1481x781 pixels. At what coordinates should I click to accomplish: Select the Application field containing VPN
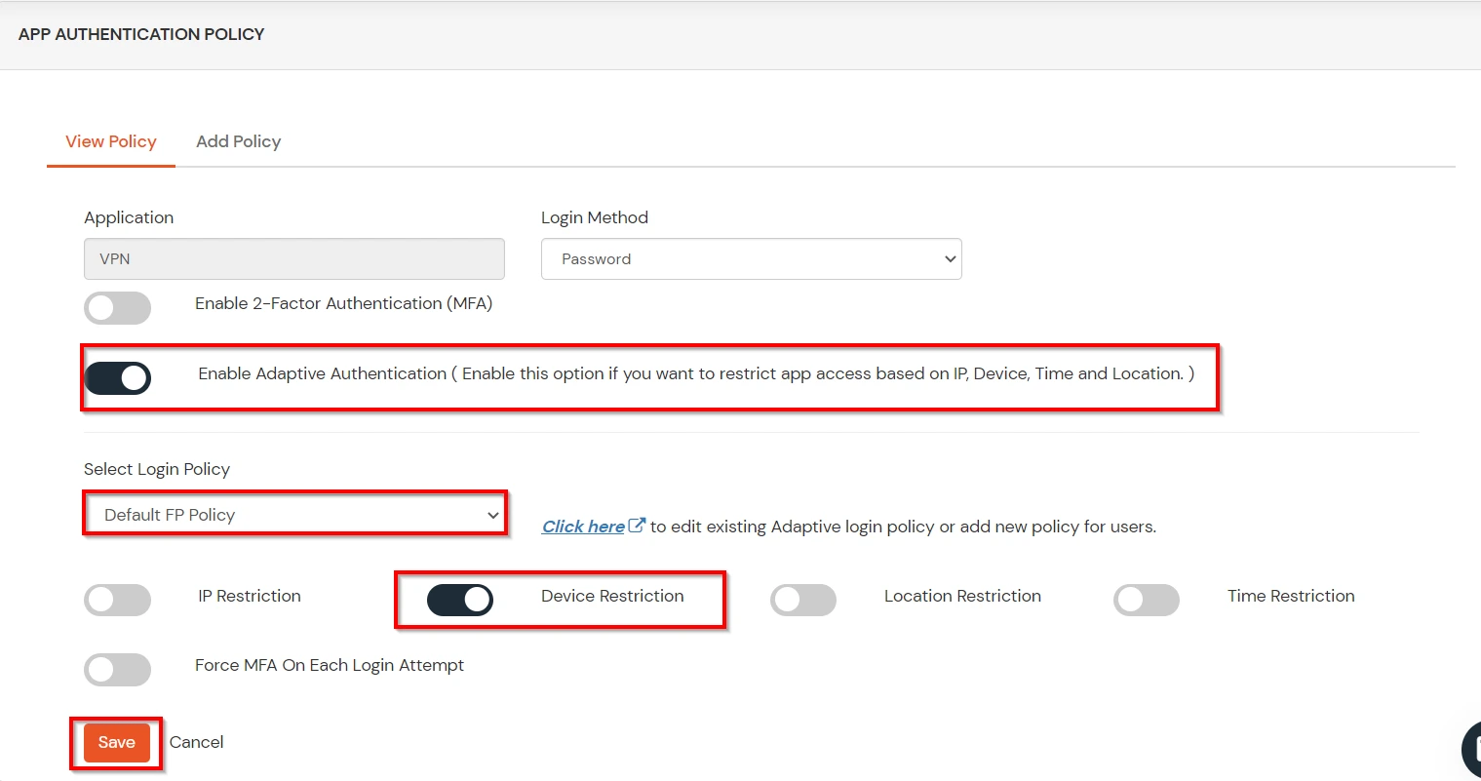coord(294,259)
